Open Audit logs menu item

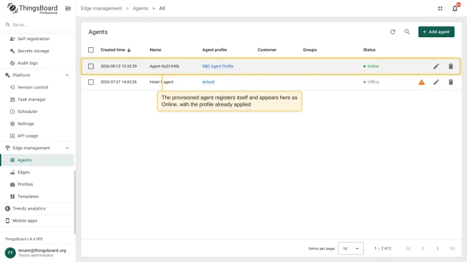pyautogui.click(x=37, y=63)
